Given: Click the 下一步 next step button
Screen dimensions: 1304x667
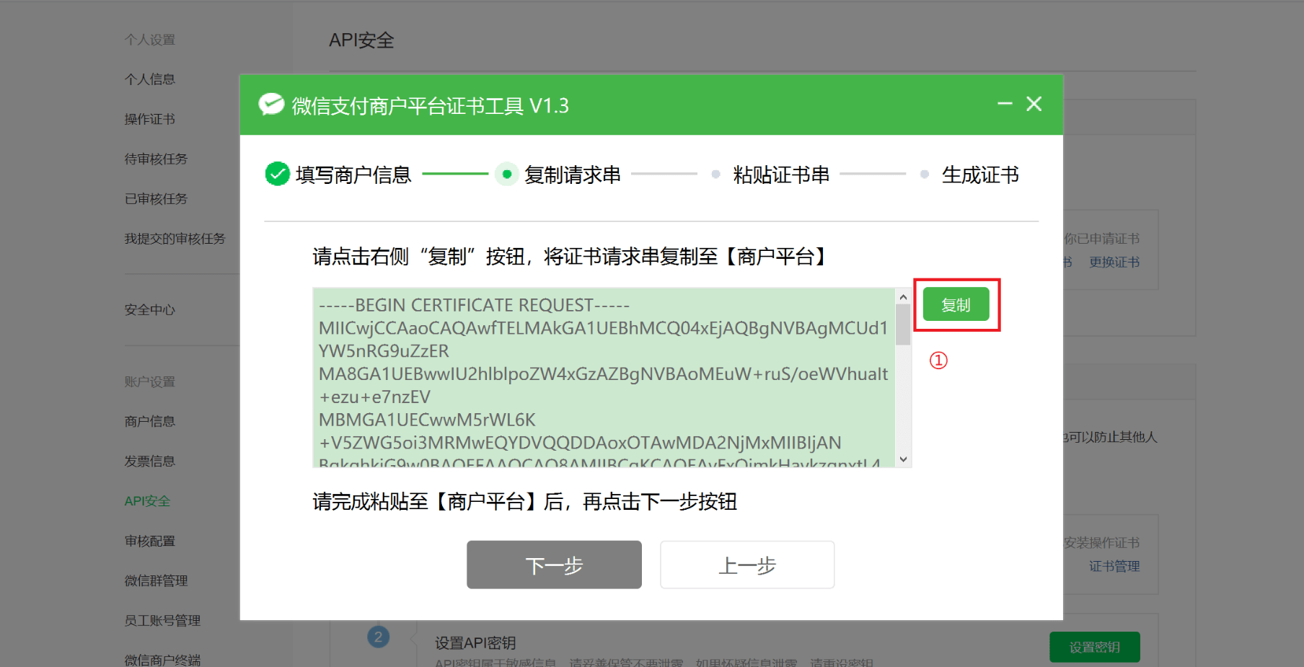Looking at the screenshot, I should click(554, 565).
